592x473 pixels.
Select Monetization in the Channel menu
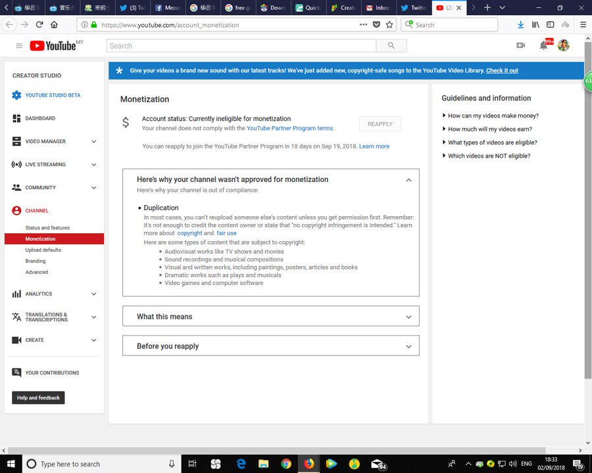[54, 238]
